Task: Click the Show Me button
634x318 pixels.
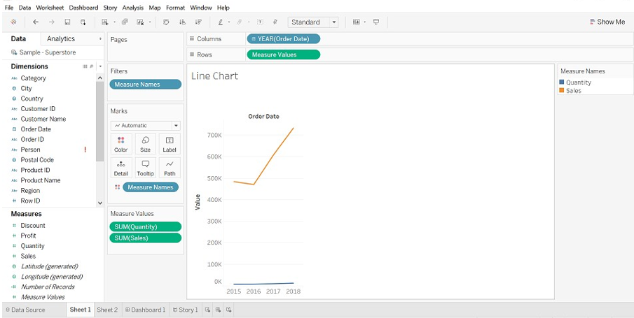Action: (x=607, y=22)
